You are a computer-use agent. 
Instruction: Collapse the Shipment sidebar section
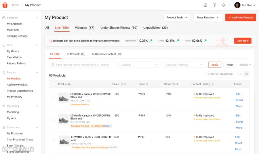pos(37,18)
